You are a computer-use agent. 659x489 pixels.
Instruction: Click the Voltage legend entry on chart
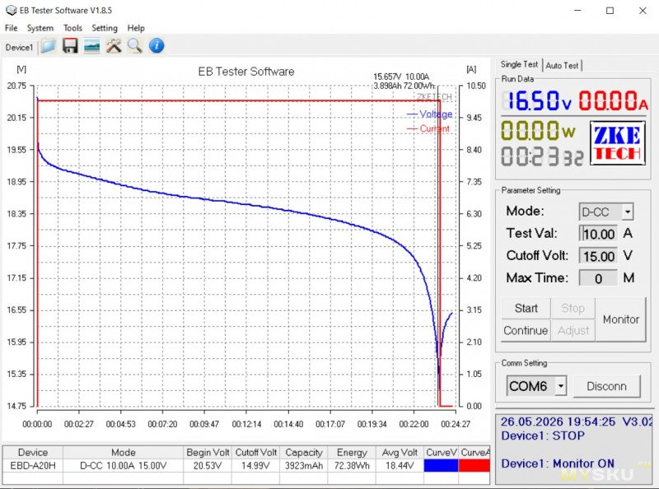(x=429, y=114)
